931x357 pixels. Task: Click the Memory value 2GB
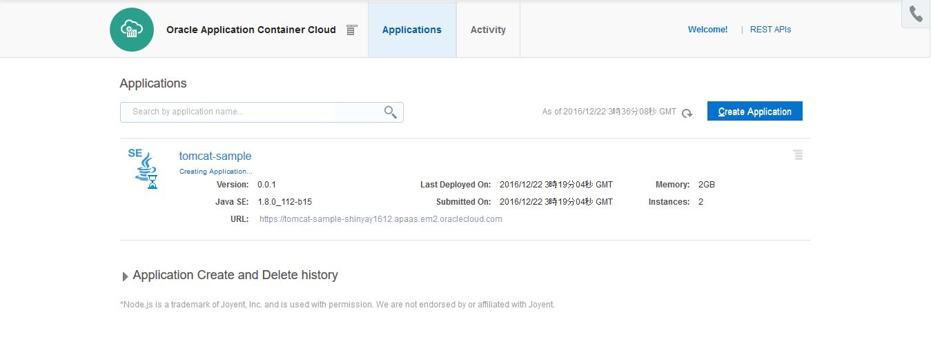(707, 185)
